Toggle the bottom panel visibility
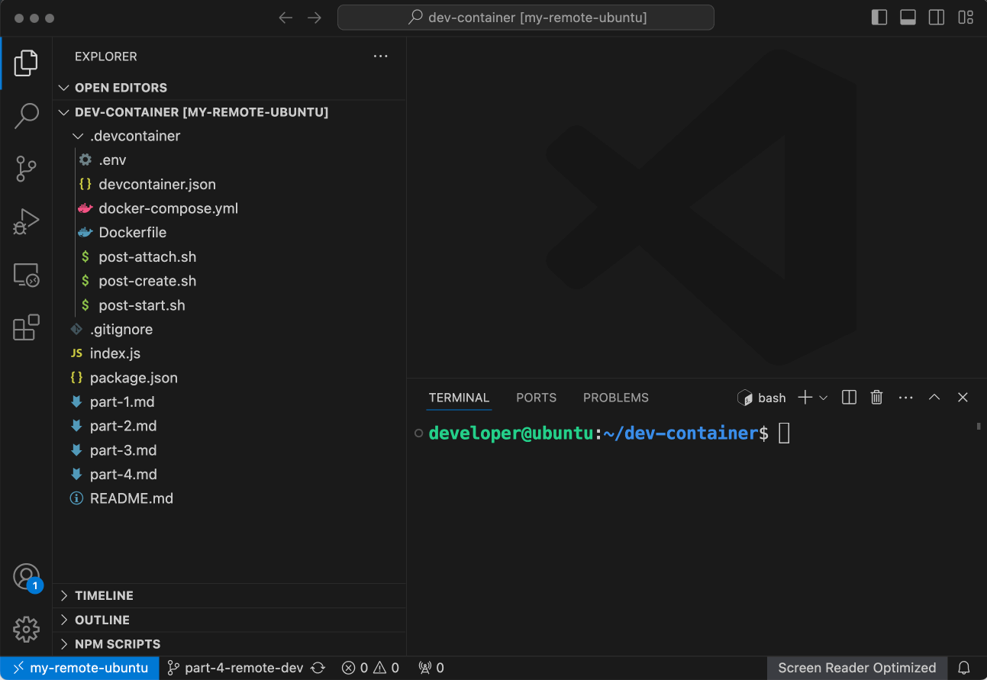987x680 pixels. 908,17
